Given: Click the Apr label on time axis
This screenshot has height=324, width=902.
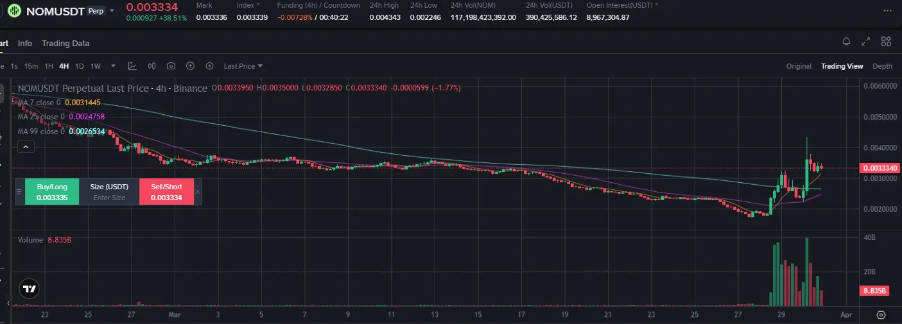Looking at the screenshot, I should pos(847,315).
